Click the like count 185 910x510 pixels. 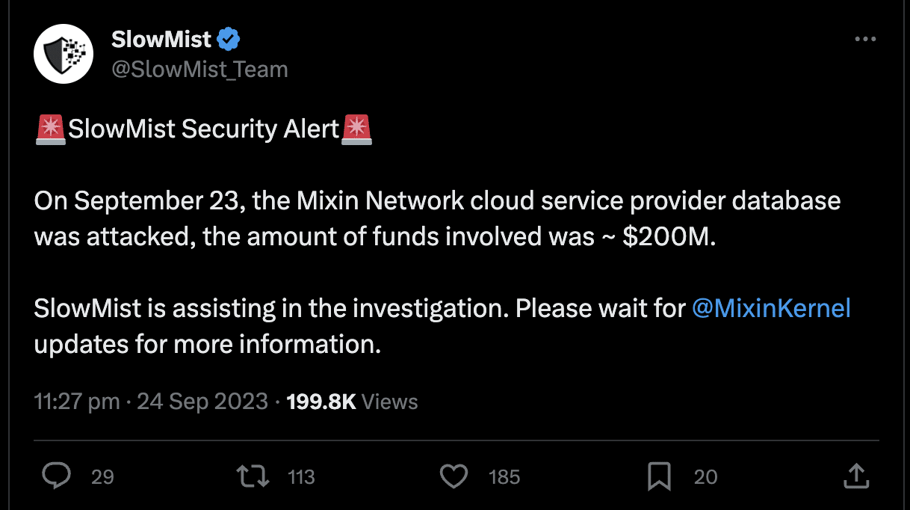click(x=504, y=477)
